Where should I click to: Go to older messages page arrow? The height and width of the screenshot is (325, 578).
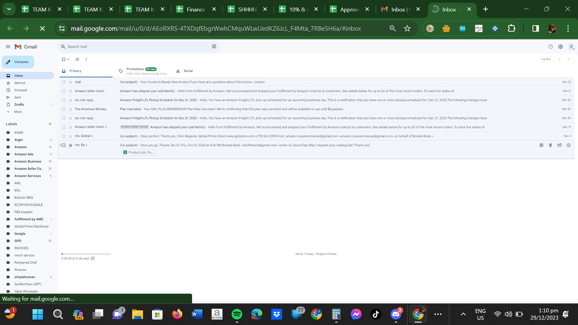(x=568, y=59)
